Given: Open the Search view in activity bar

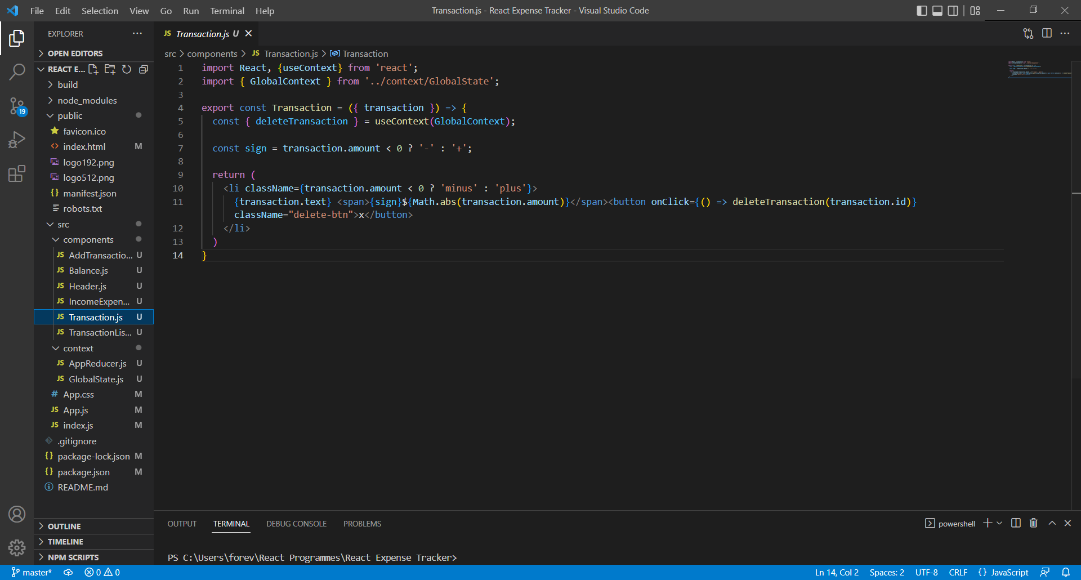Looking at the screenshot, I should [x=17, y=72].
